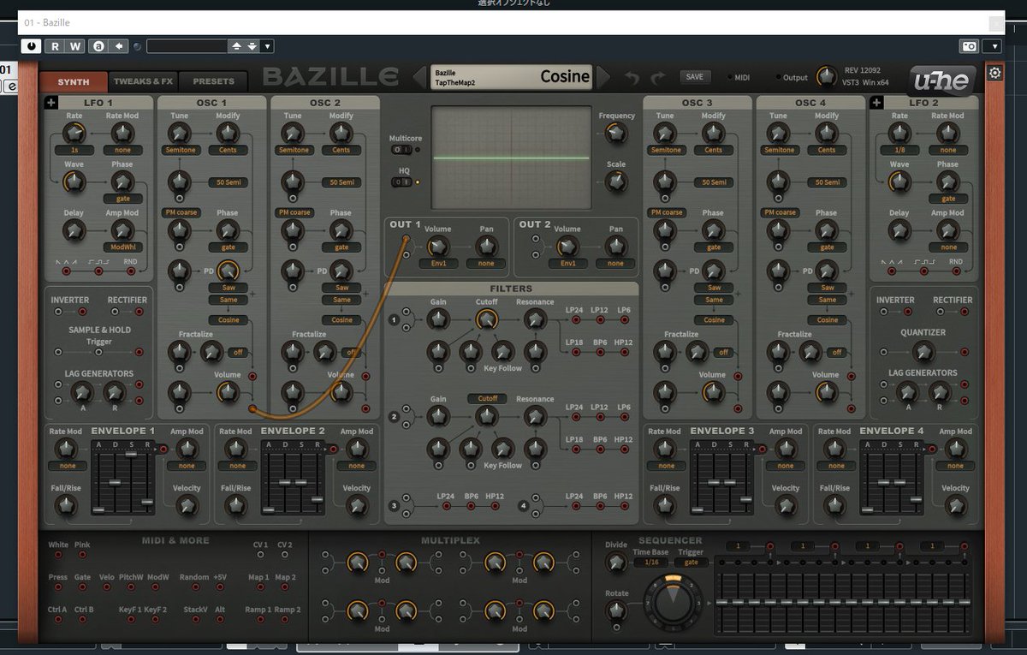The image size is (1027, 655).
Task: Toggle the plugin bypass power icon
Action: click(x=31, y=45)
